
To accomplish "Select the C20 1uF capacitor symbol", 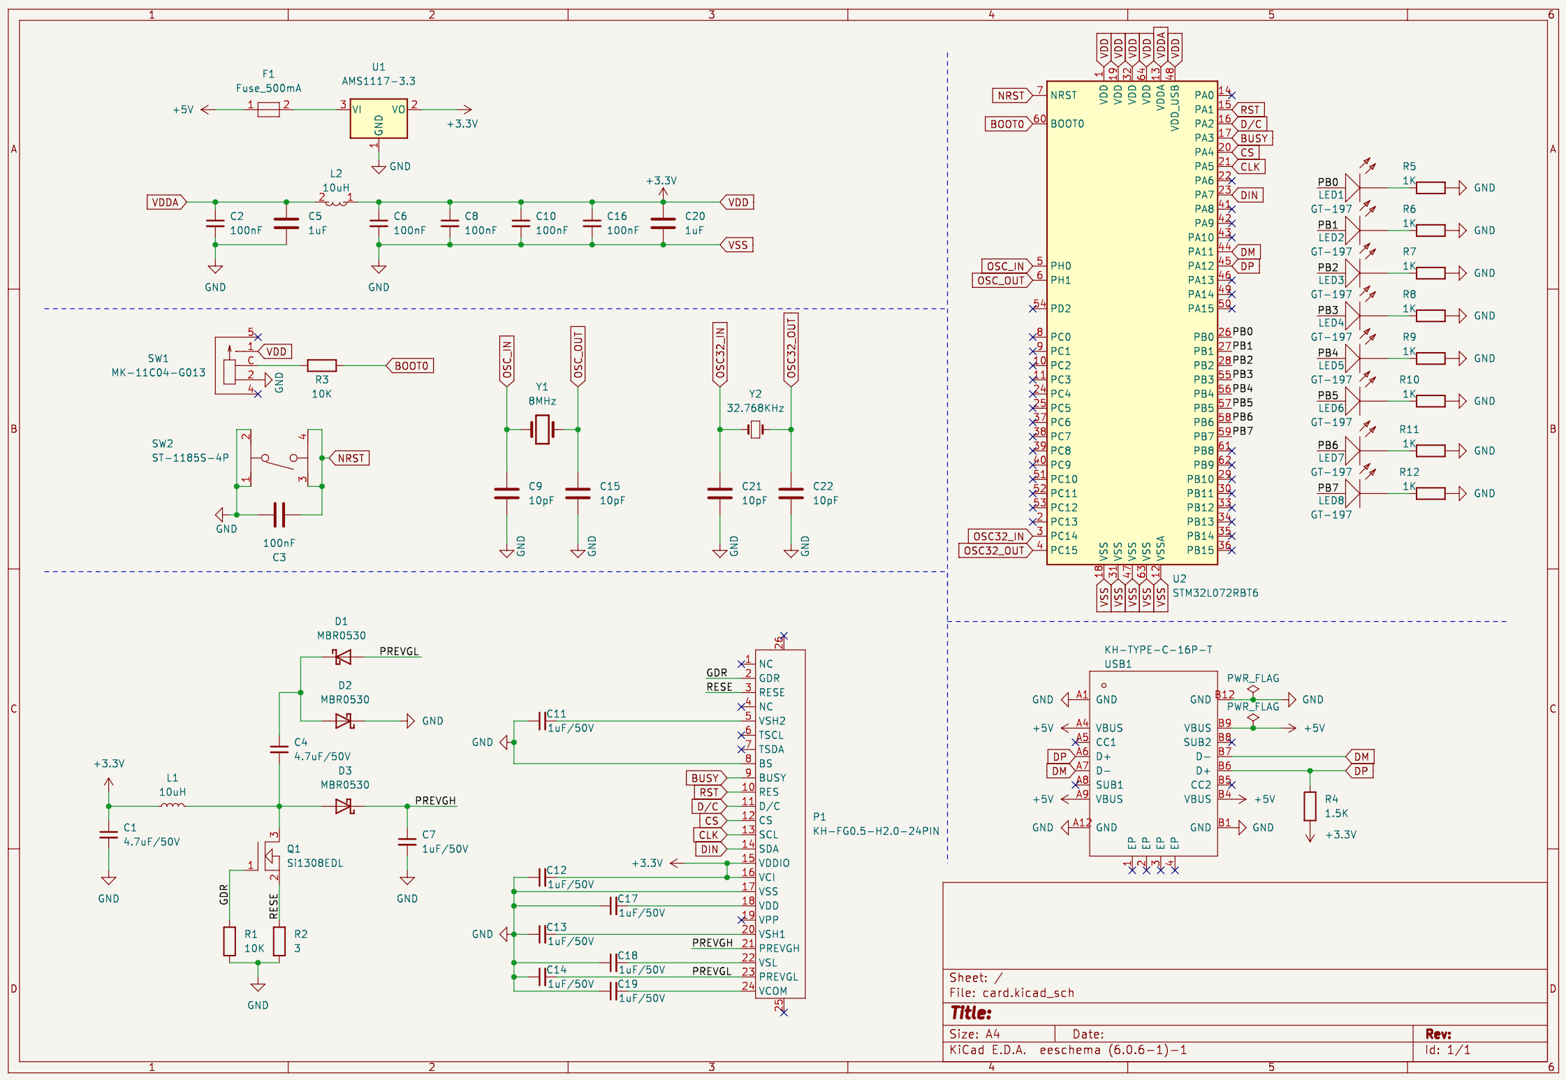I will 663,224.
